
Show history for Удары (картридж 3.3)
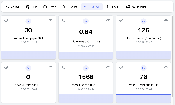tap(6, 20)
